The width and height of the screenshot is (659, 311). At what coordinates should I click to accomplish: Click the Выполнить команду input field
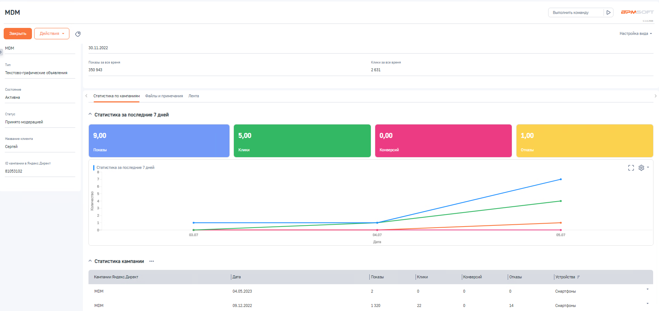coord(575,12)
